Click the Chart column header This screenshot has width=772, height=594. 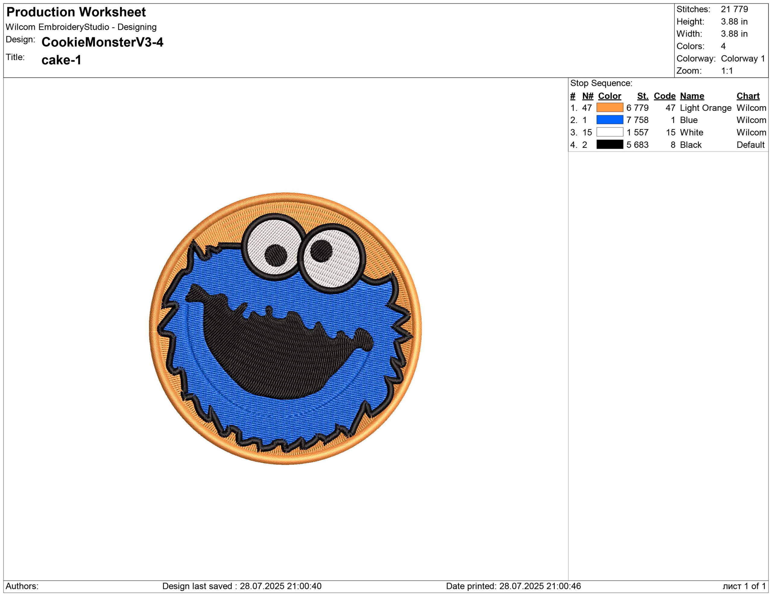748,96
